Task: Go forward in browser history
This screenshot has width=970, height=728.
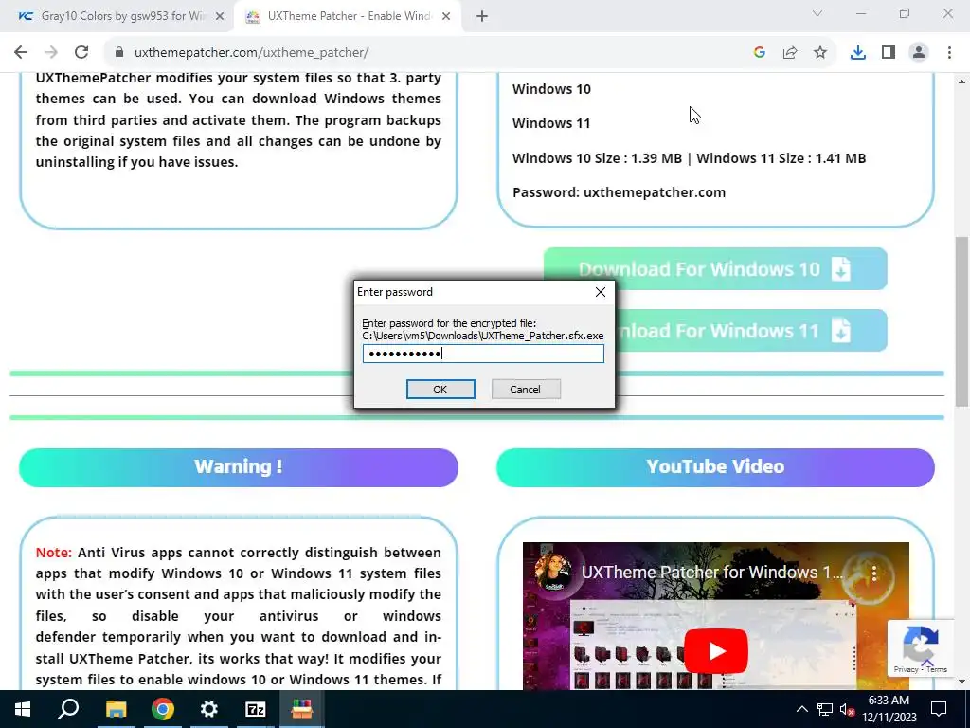Action: click(x=51, y=53)
